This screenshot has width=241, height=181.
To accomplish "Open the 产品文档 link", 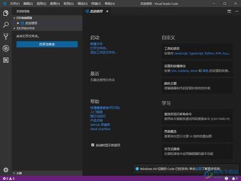I will [96, 120].
